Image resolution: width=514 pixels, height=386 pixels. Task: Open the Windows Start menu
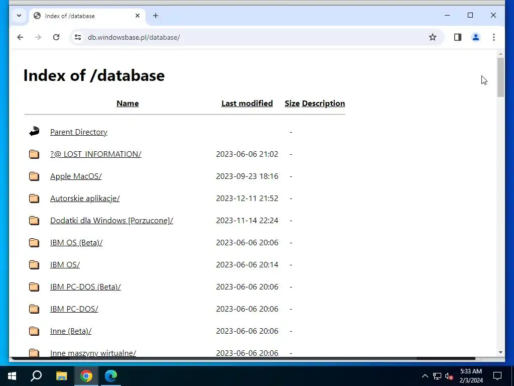[x=12, y=376]
